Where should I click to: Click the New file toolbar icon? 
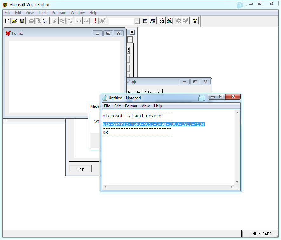click(7, 21)
